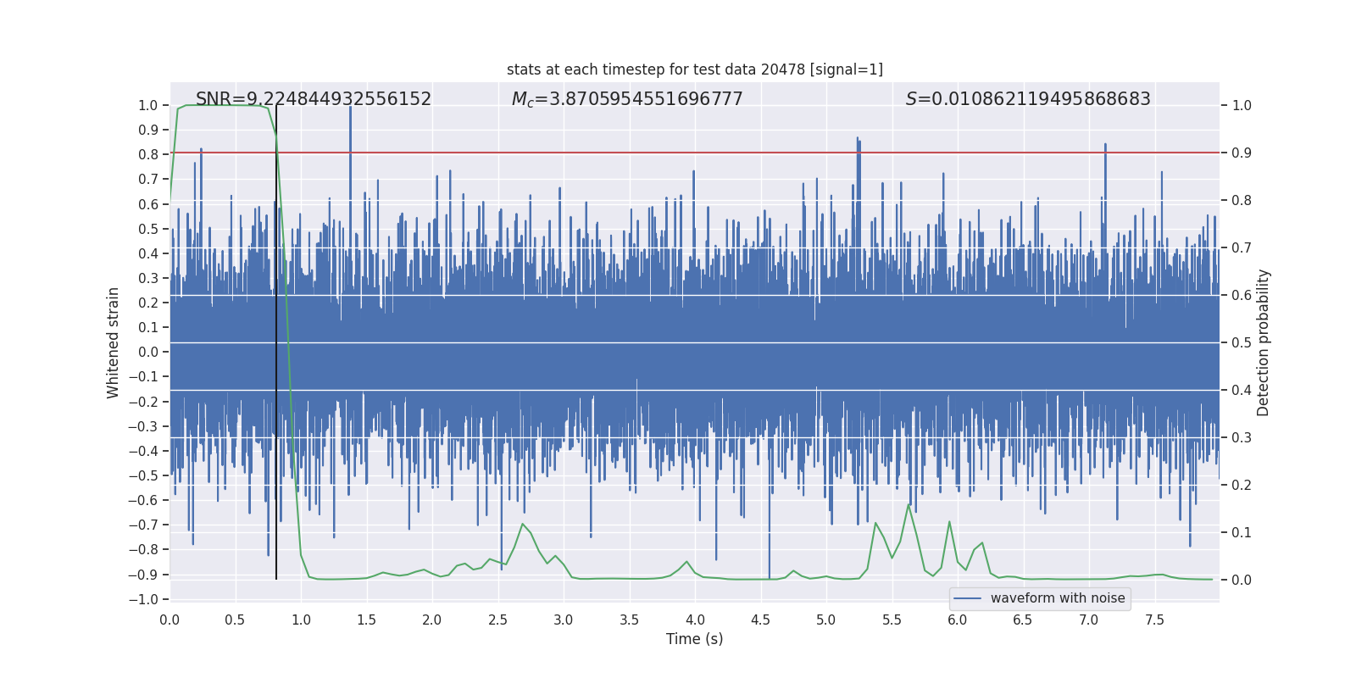Click the tallest blue spike reaching 1.0
The width and height of the screenshot is (1356, 678).
[350, 110]
